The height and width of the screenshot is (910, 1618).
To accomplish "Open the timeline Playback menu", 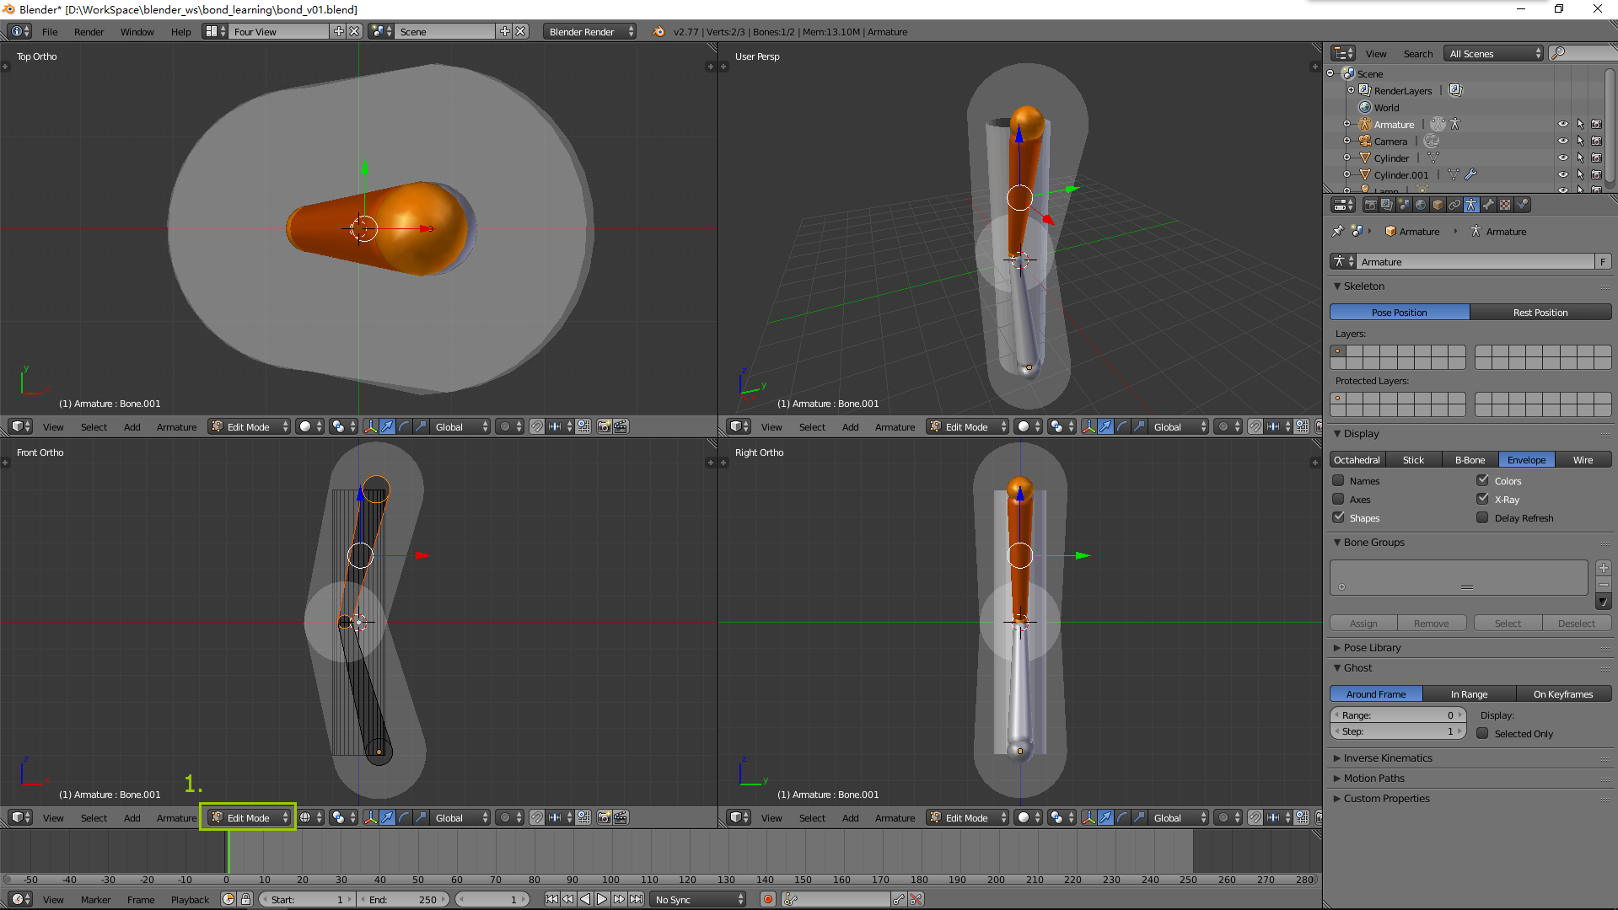I will (190, 899).
